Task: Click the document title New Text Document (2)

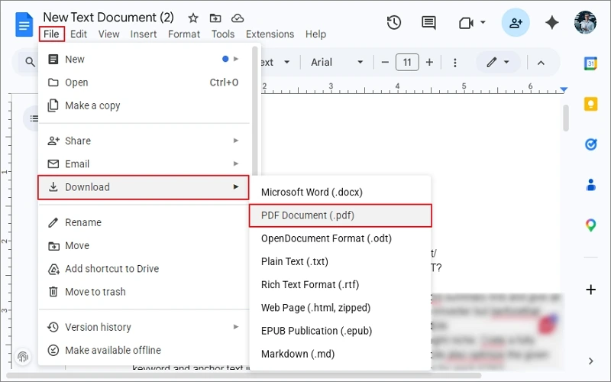Action: tap(108, 18)
